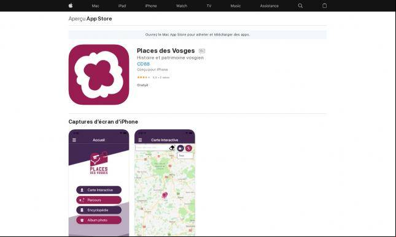This screenshot has width=396, height=237.
Task: Open the iPad menu item
Action: coord(122,6)
